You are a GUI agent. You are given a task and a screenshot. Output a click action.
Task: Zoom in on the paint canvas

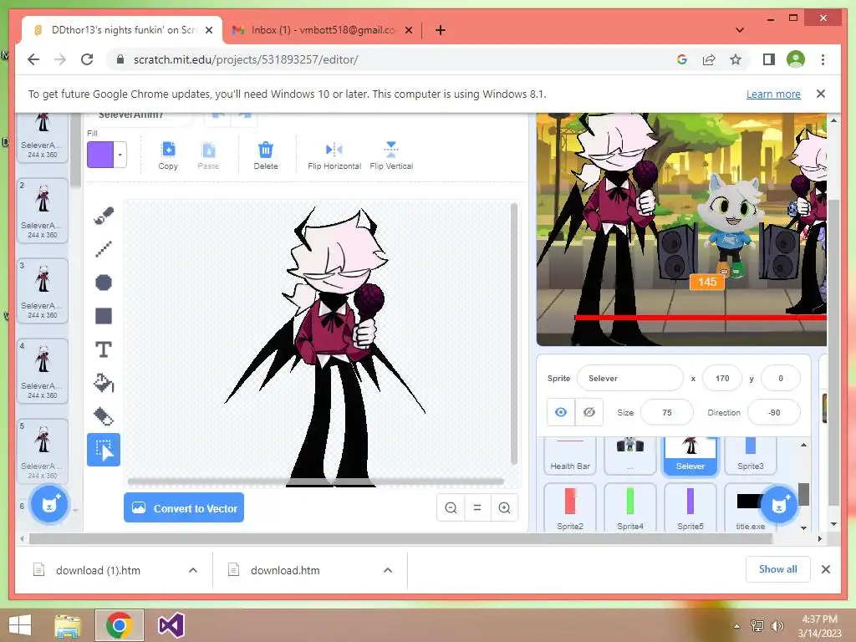[x=504, y=508]
